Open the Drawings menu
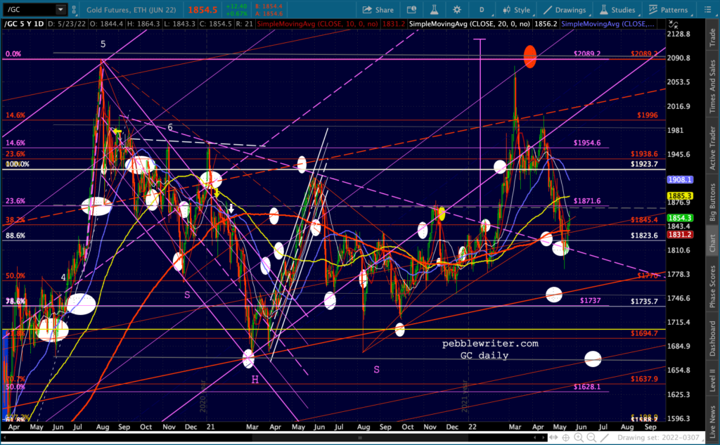The width and height of the screenshot is (720, 445). 565,10
